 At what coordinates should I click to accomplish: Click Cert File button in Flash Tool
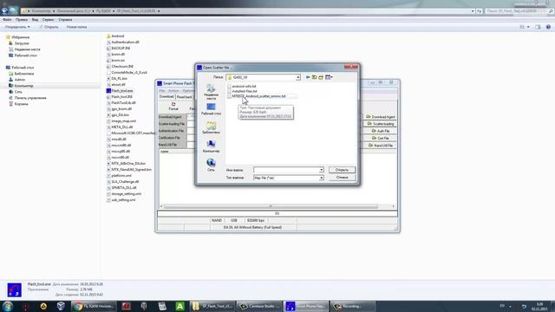[380, 138]
